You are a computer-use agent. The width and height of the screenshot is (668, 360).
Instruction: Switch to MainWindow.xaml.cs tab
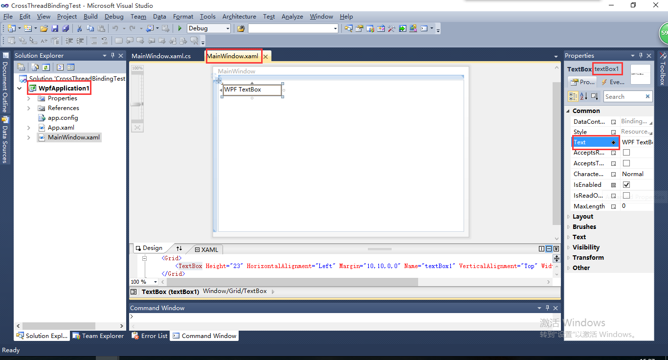point(161,56)
